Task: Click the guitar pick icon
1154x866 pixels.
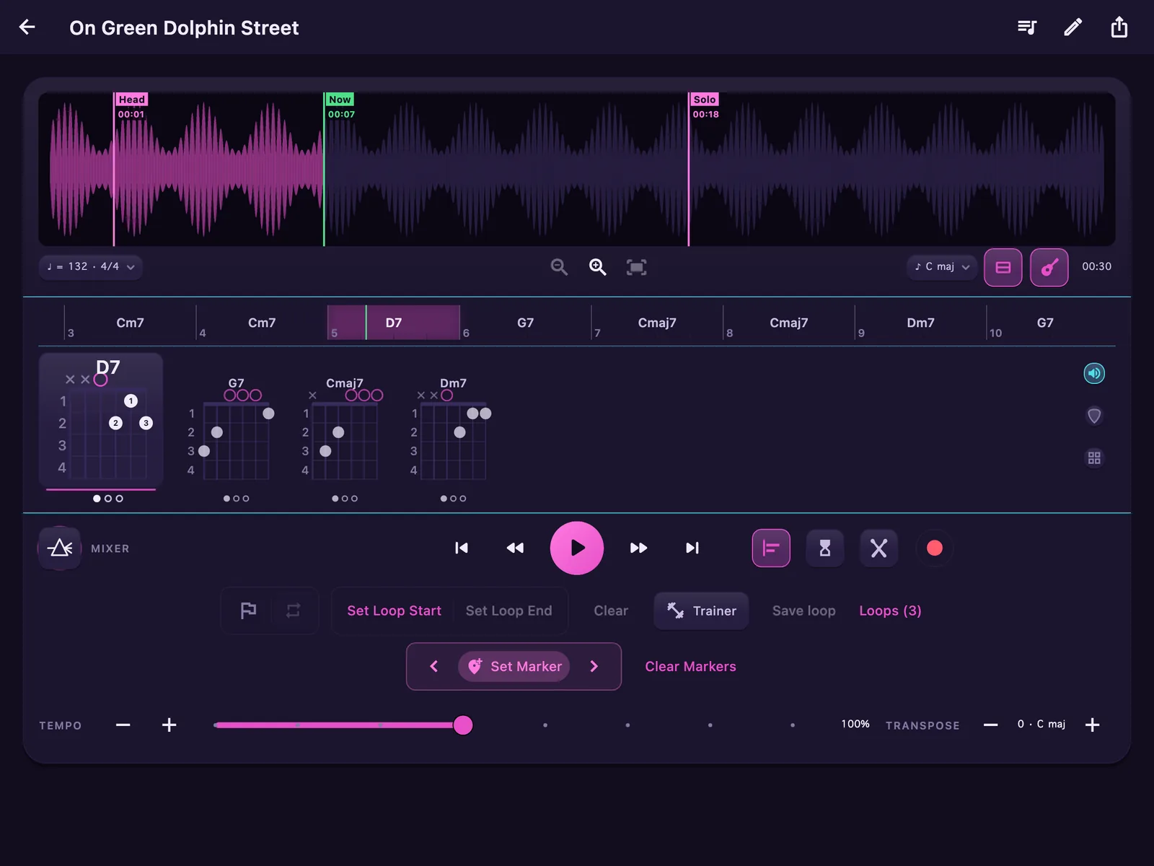Action: (1094, 416)
